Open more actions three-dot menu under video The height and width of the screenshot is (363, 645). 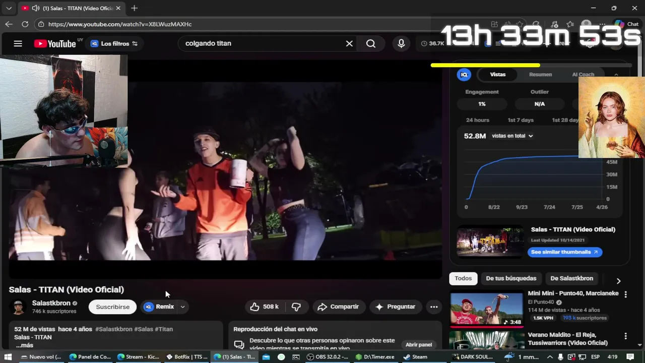(434, 307)
